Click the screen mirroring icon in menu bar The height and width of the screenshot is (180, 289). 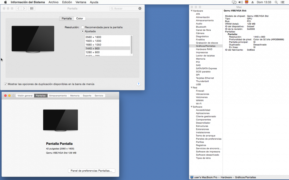[x=234, y=2]
